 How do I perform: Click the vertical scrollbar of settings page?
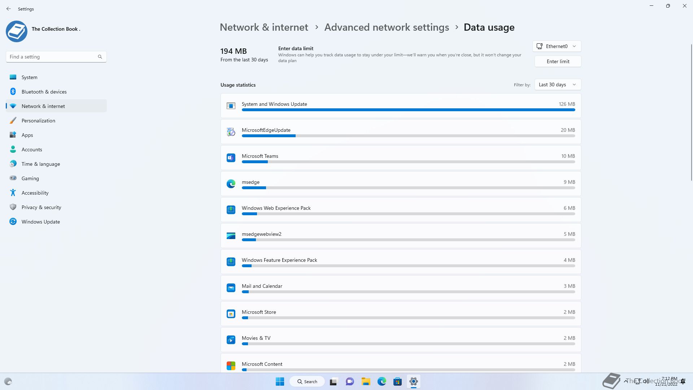click(x=692, y=112)
